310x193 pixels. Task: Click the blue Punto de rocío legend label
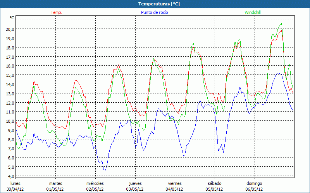[x=155, y=12]
